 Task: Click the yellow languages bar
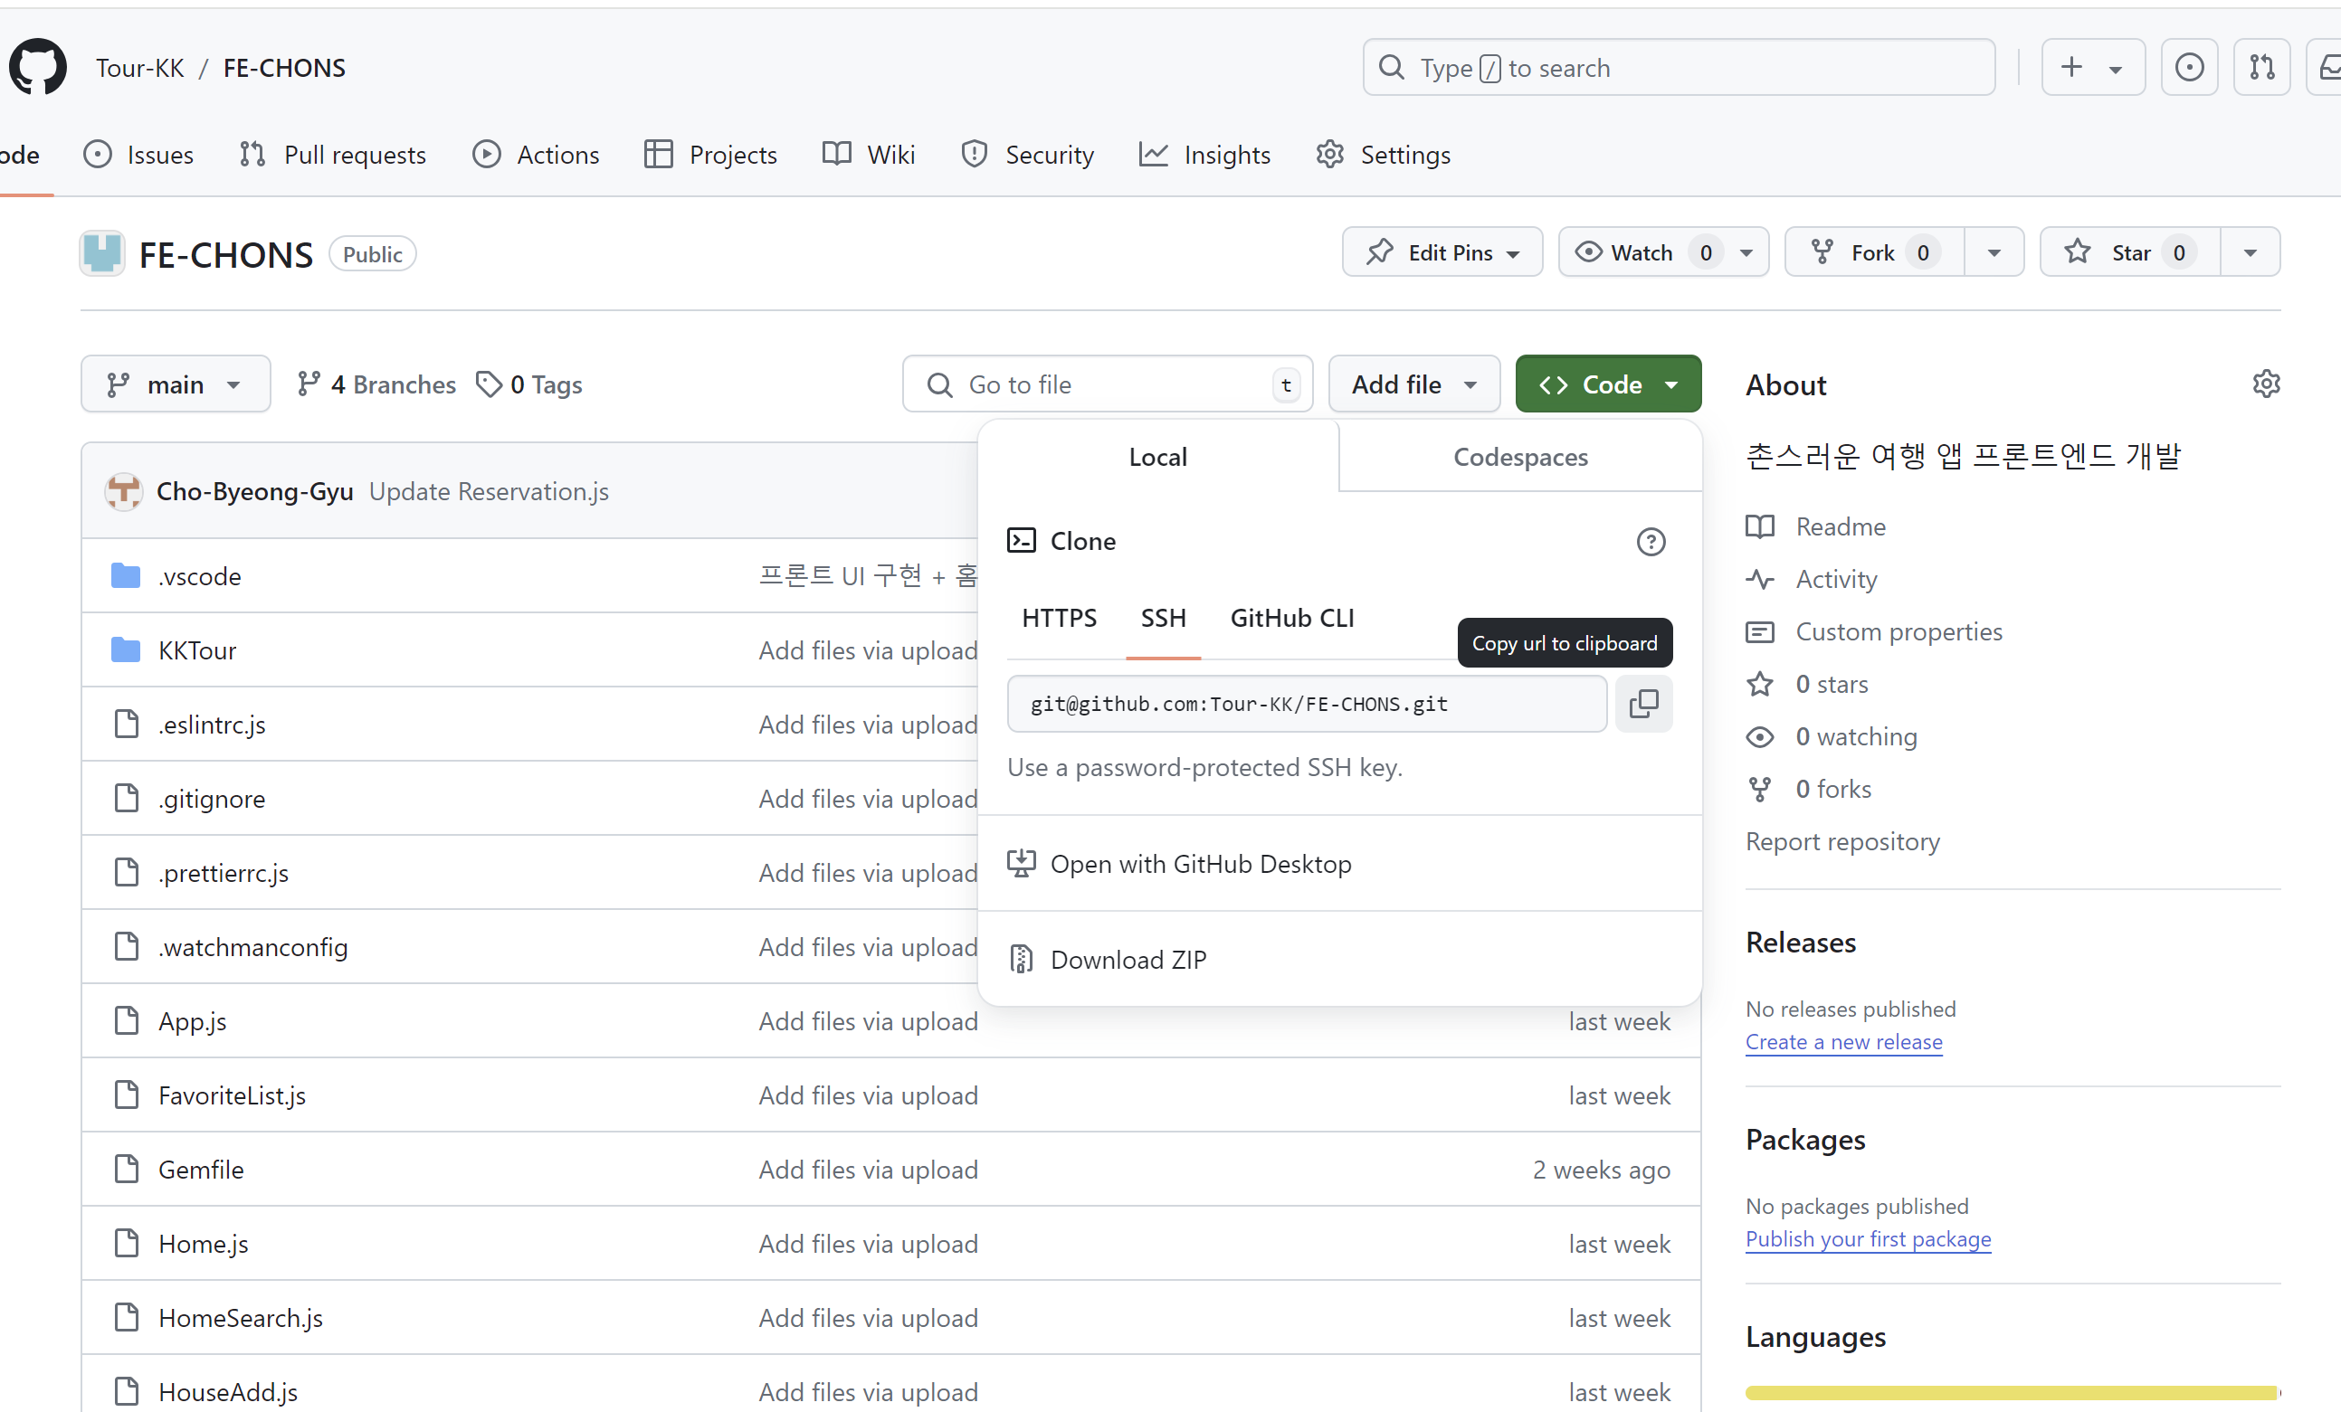[x=2012, y=1392]
